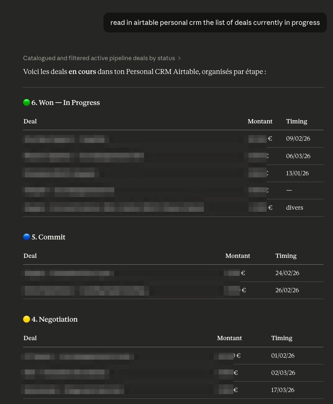This screenshot has height=404, width=333.
Task: Click the chevron arrow after "by status"
Action: [x=179, y=58]
